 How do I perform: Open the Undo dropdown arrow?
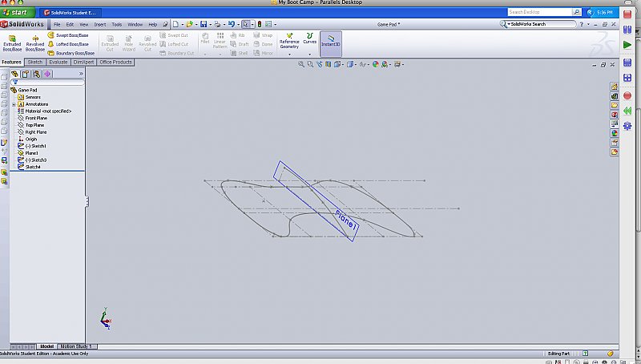(237, 25)
